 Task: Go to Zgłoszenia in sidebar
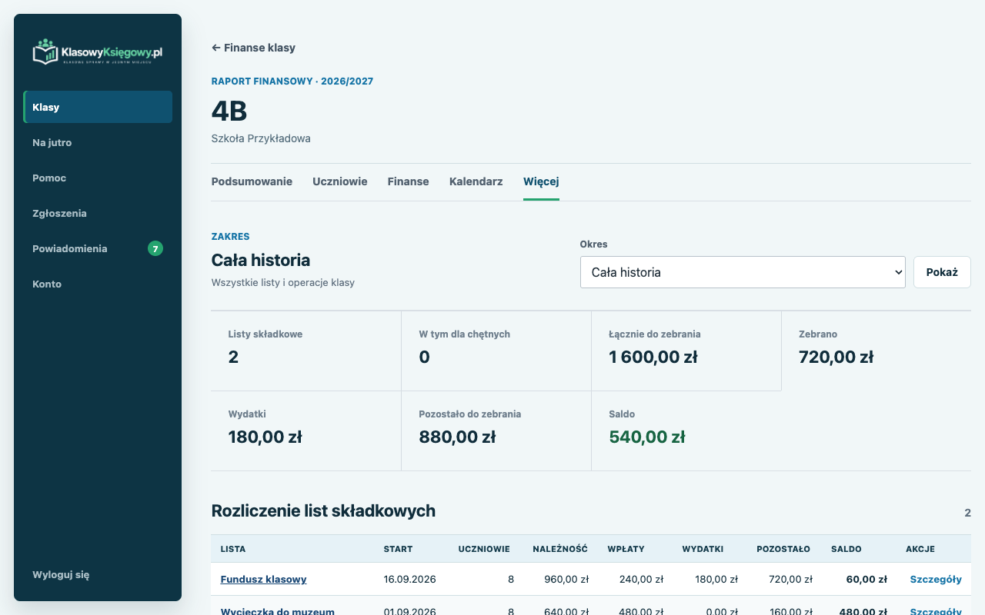[98, 213]
